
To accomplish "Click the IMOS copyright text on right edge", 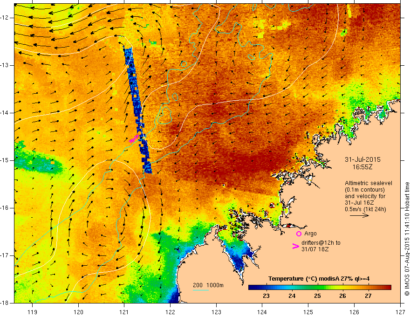I will [x=407, y=239].
